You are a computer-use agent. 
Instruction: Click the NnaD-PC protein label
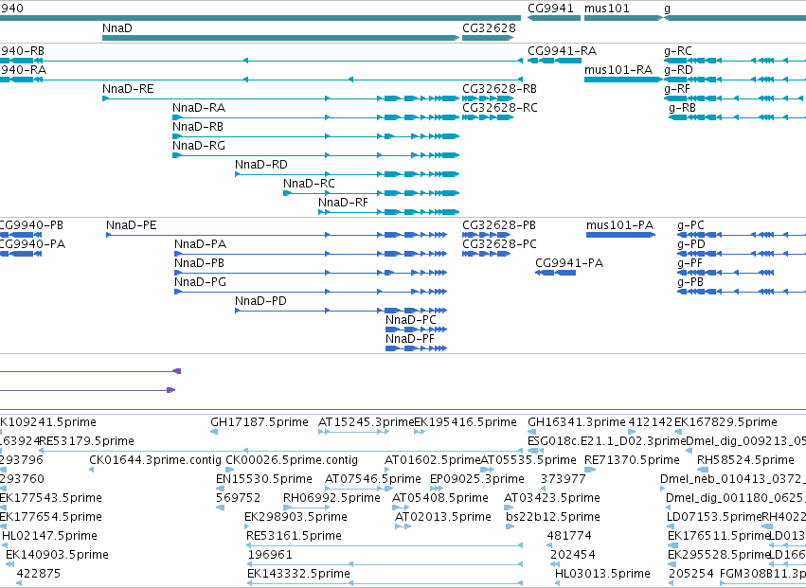pos(411,320)
